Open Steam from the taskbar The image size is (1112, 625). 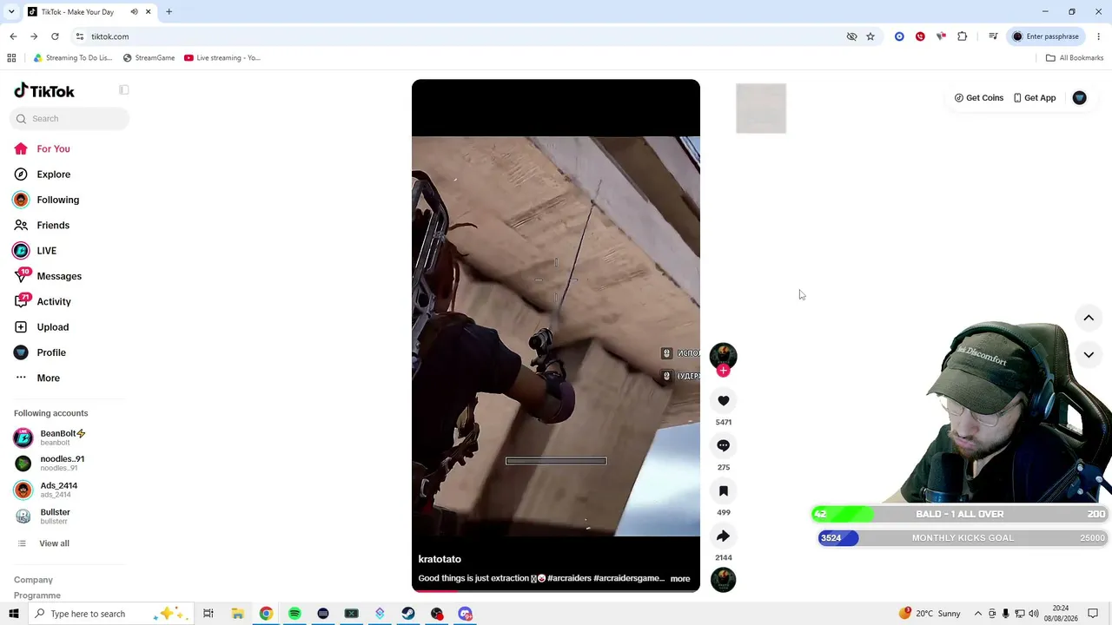pyautogui.click(x=408, y=614)
